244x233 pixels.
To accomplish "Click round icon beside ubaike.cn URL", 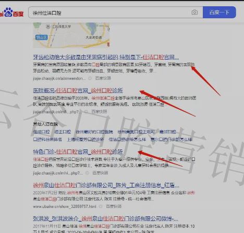I will coord(101,206).
